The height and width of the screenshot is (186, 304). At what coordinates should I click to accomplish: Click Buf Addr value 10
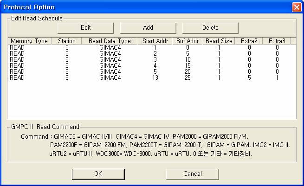click(x=188, y=59)
